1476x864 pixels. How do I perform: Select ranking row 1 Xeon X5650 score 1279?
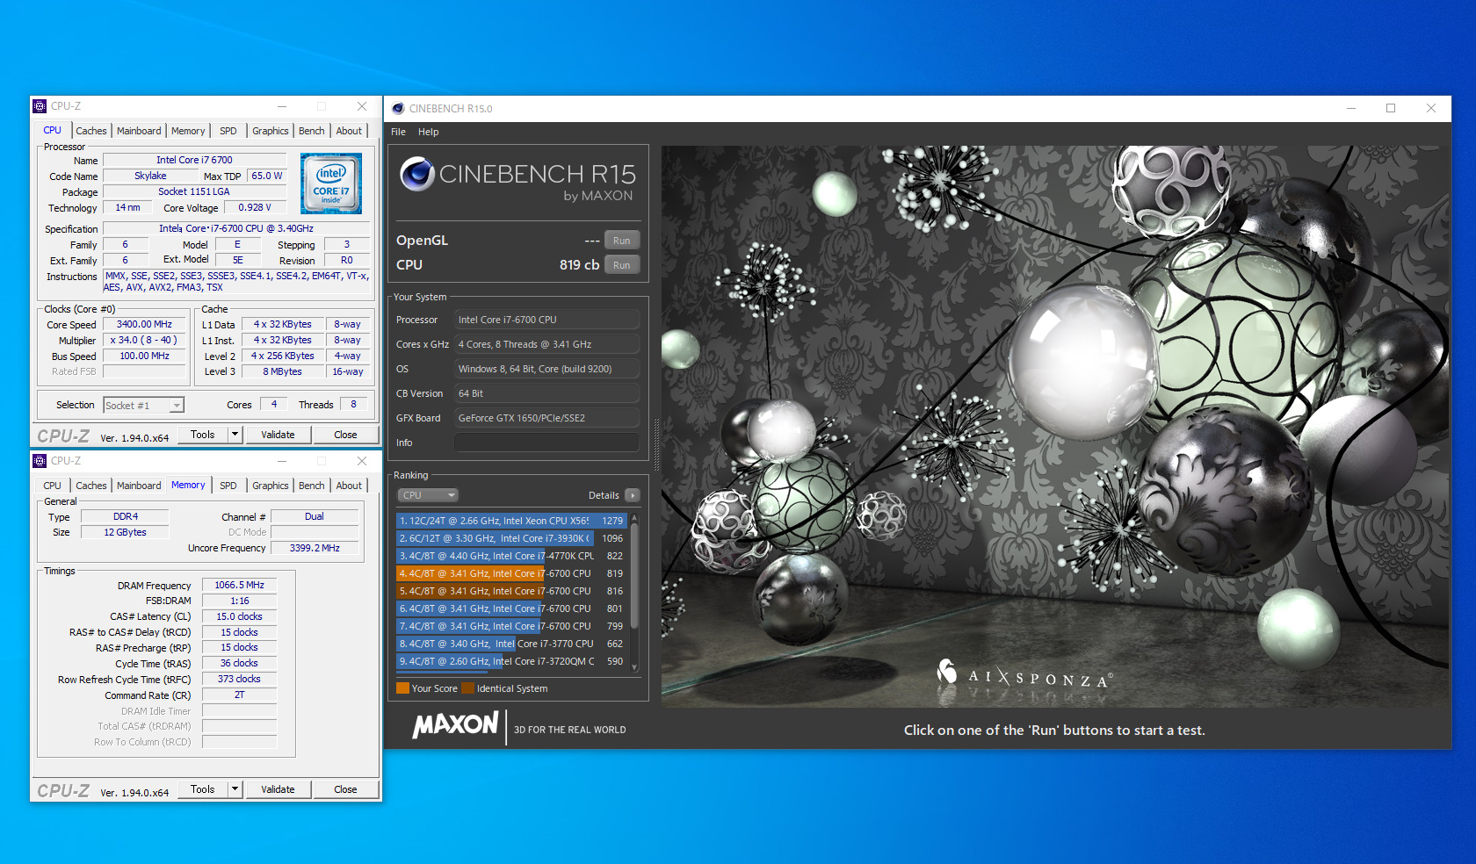511,521
